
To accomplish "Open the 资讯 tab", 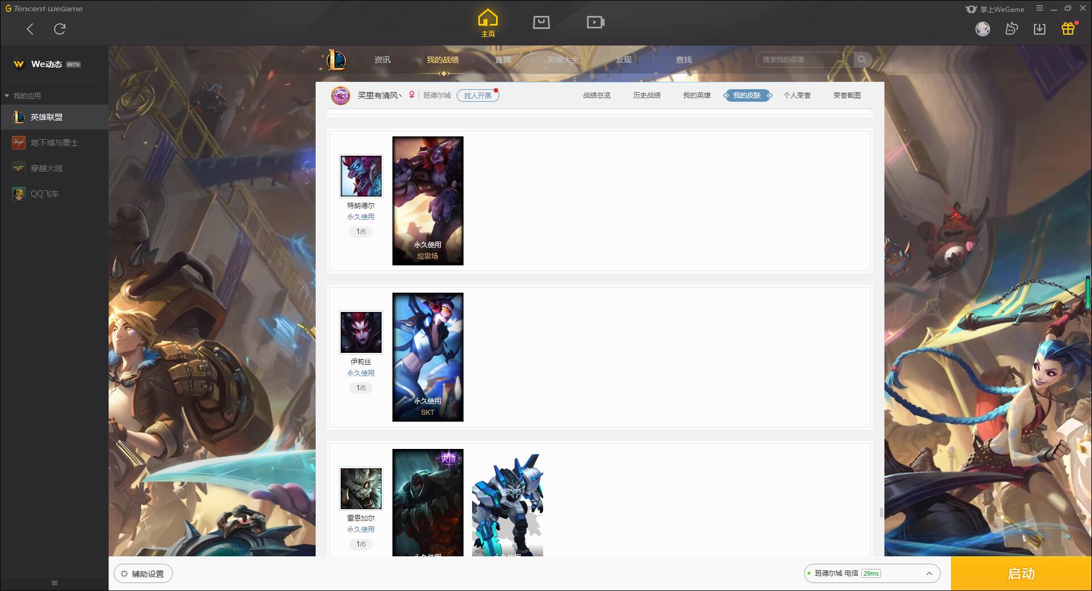I will point(382,60).
